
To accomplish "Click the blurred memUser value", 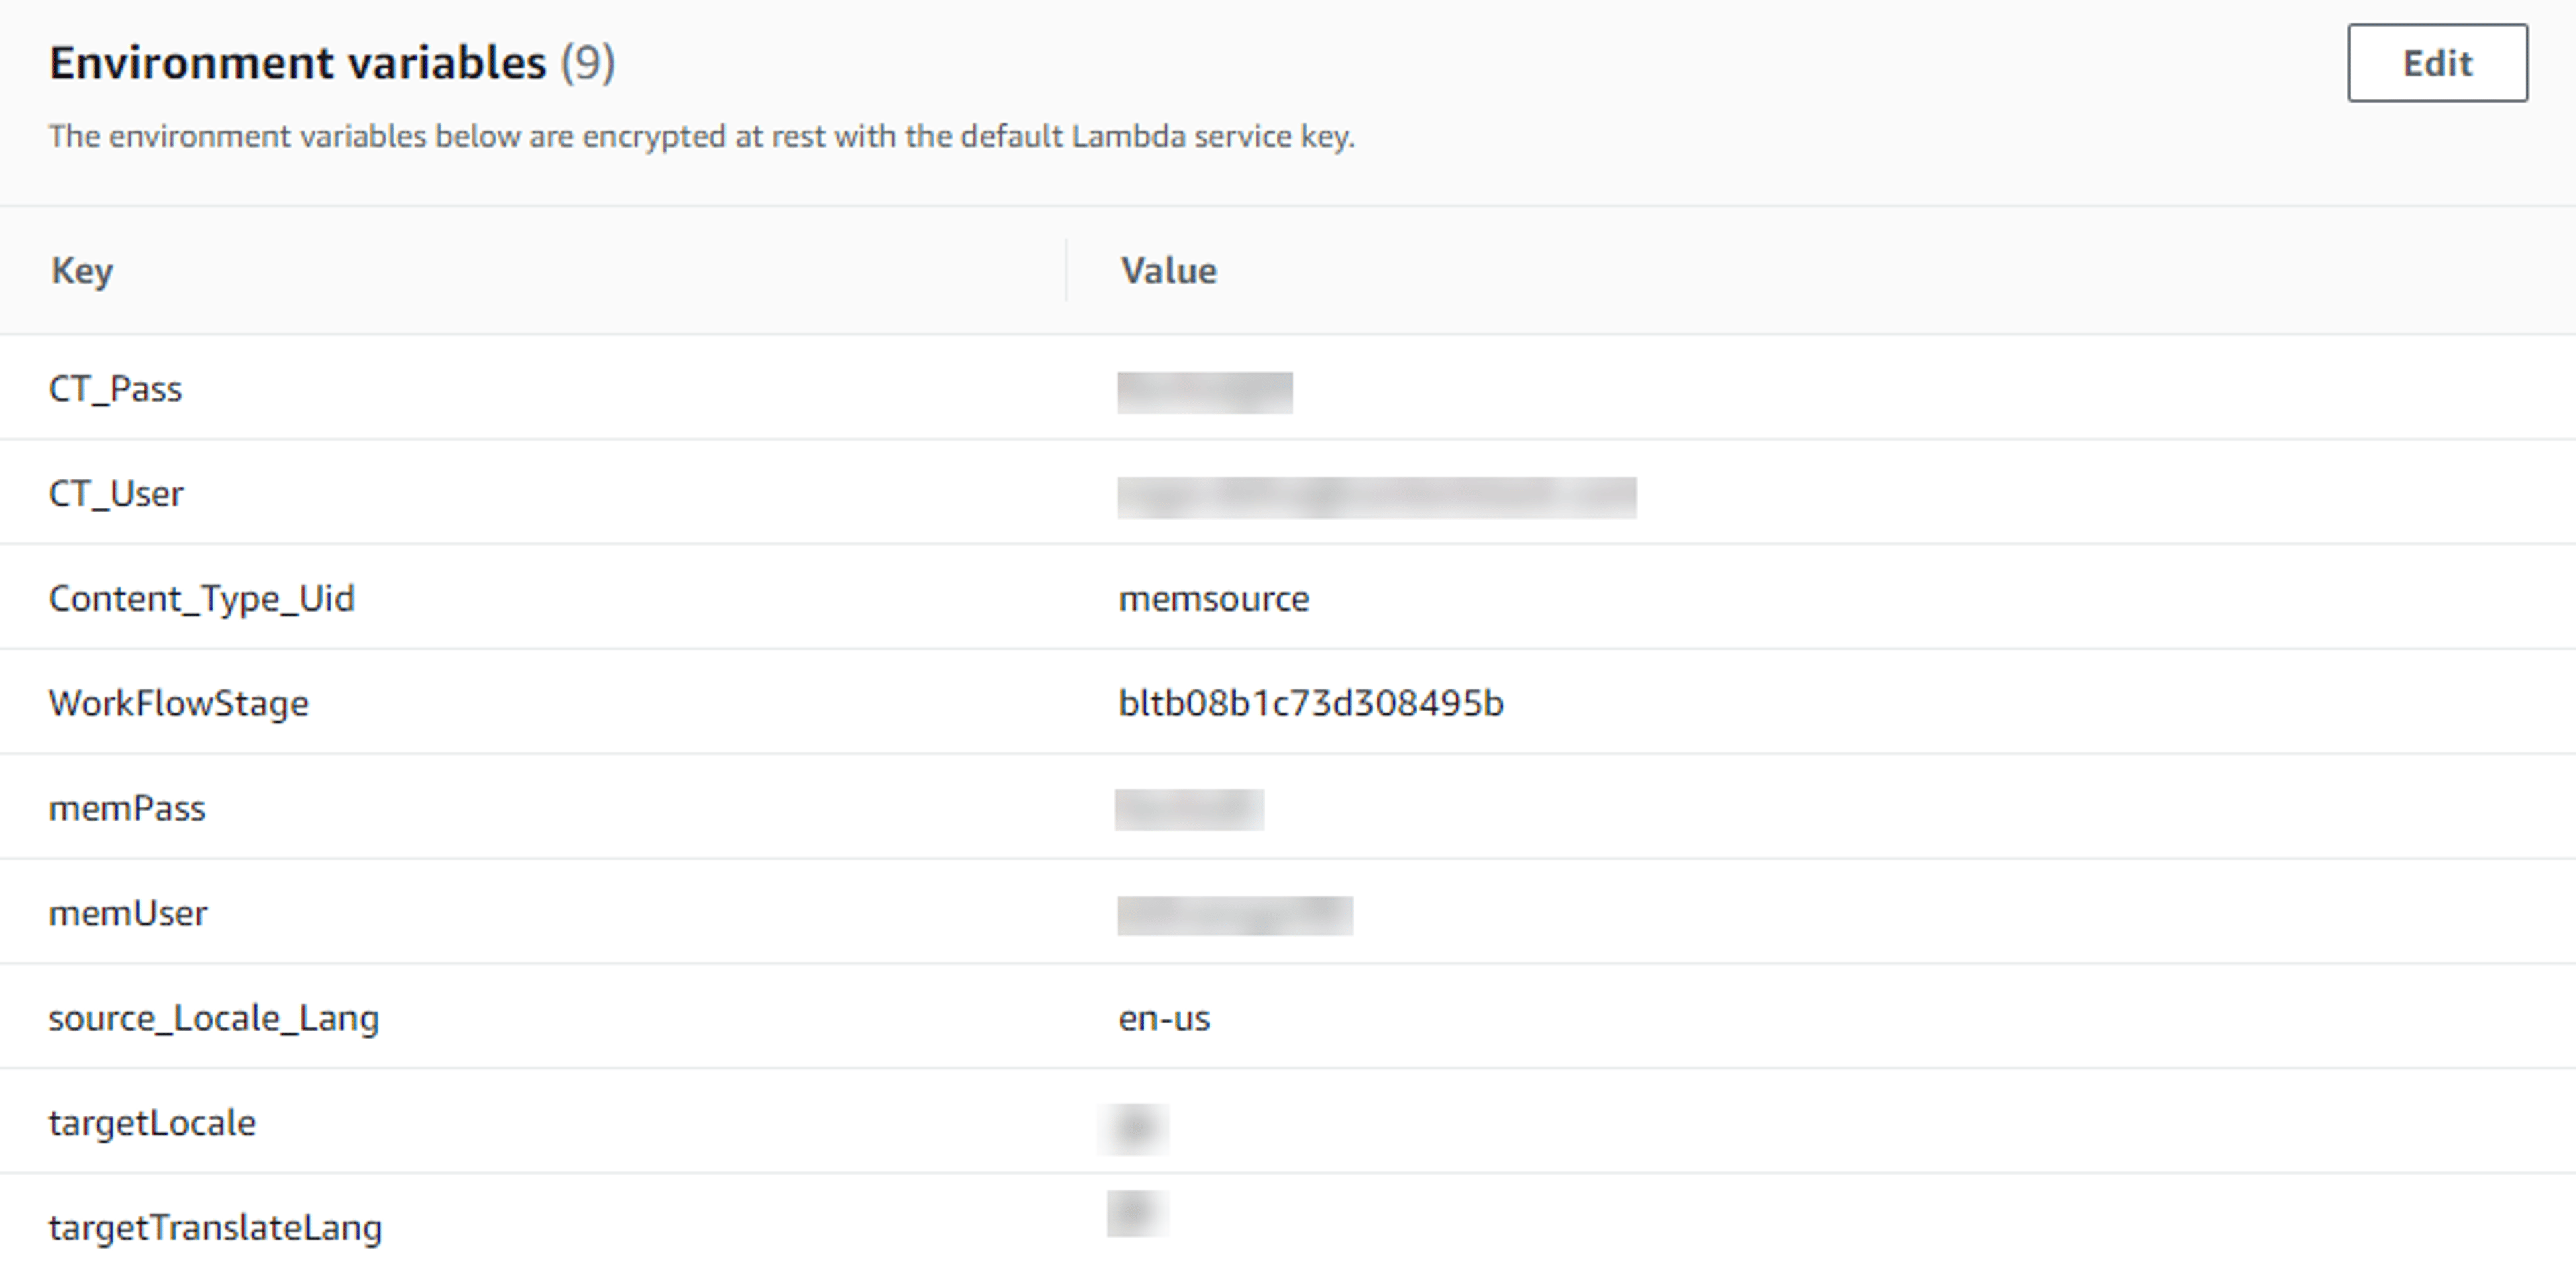I will tap(1234, 915).
